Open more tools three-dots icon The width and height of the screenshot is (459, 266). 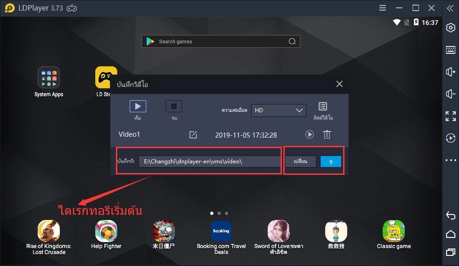[x=451, y=160]
